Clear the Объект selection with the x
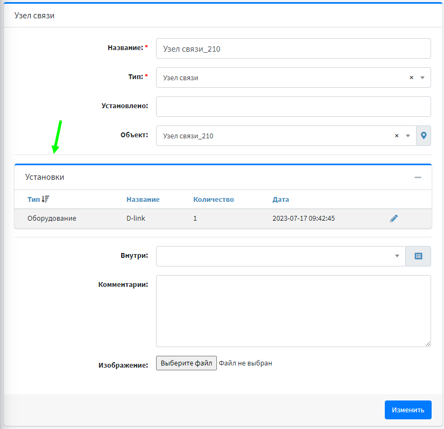Viewport: 444px width, 429px height. coord(397,136)
